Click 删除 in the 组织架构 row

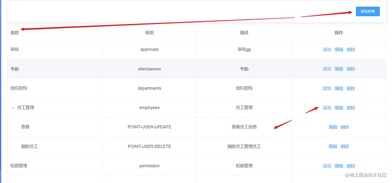pos(351,88)
